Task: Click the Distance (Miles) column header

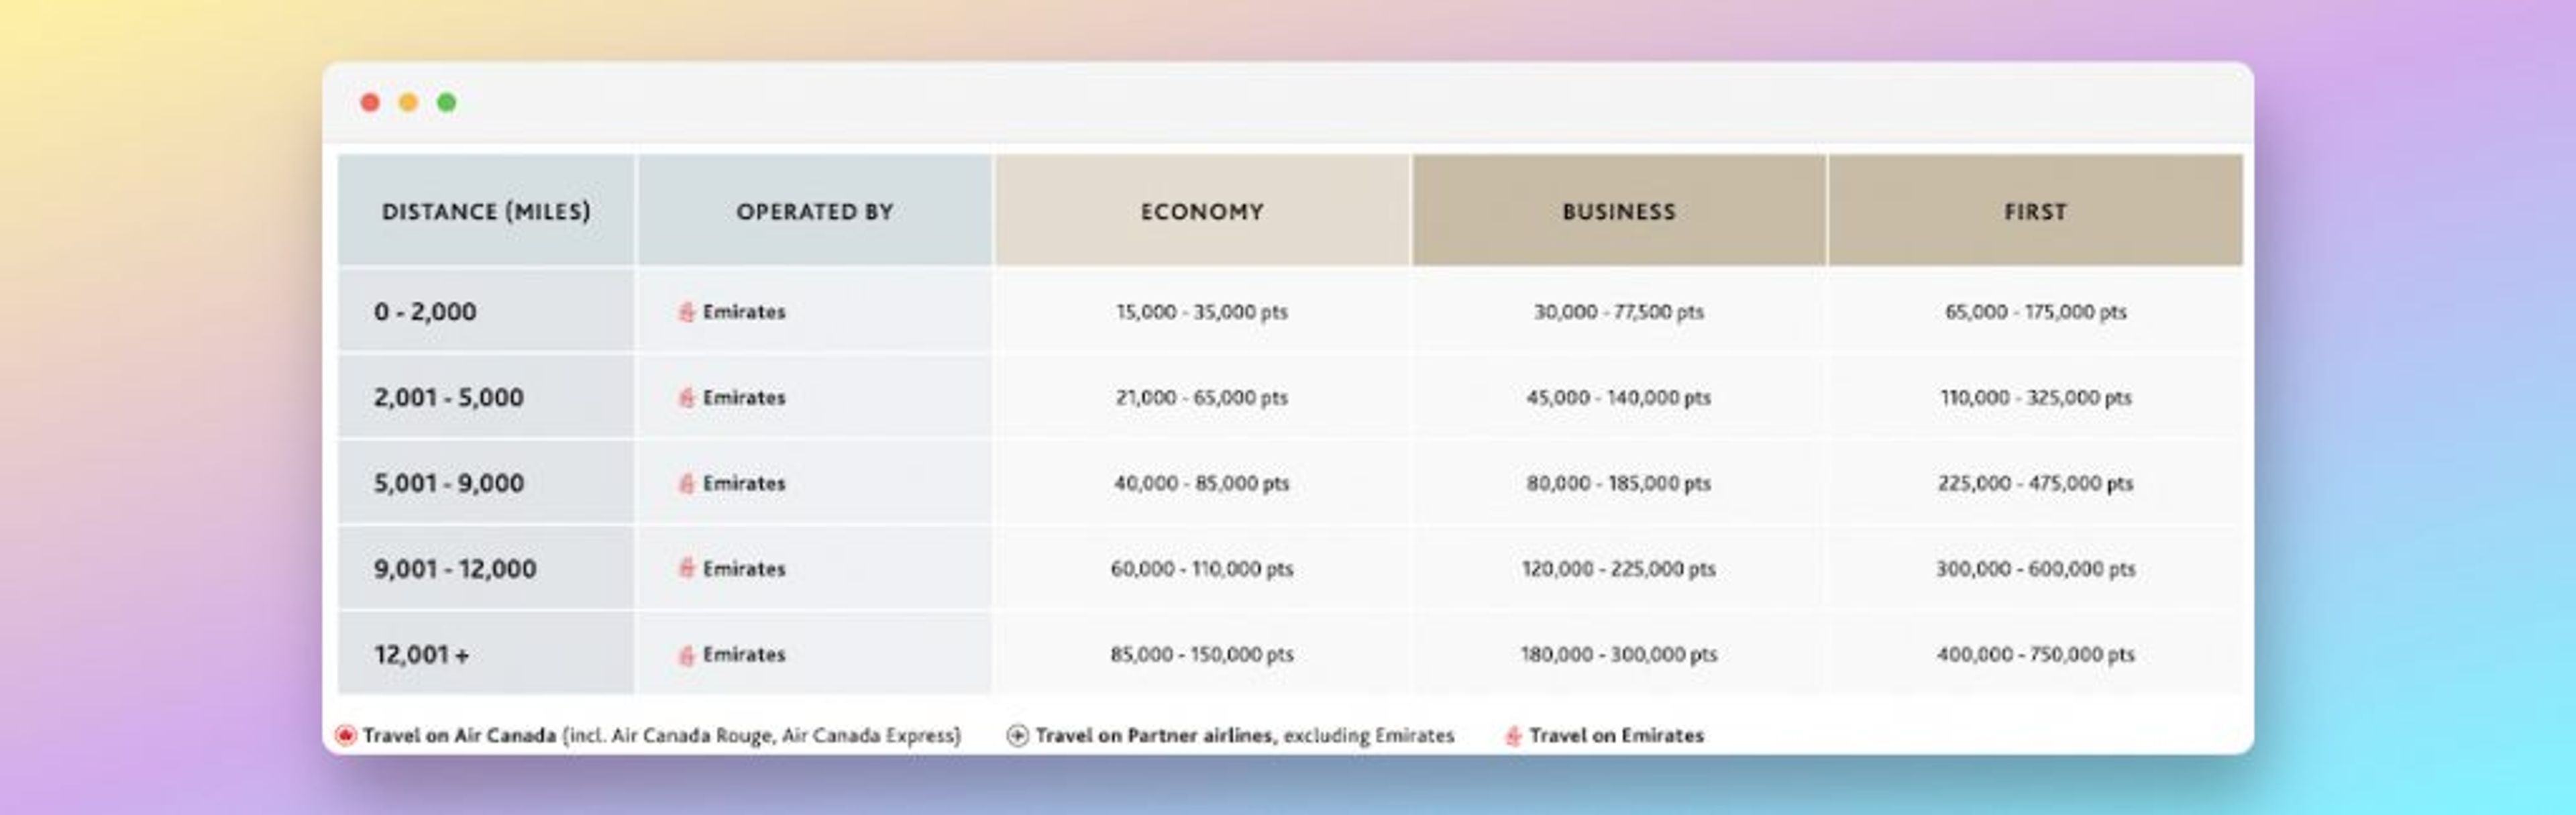Action: click(x=486, y=211)
